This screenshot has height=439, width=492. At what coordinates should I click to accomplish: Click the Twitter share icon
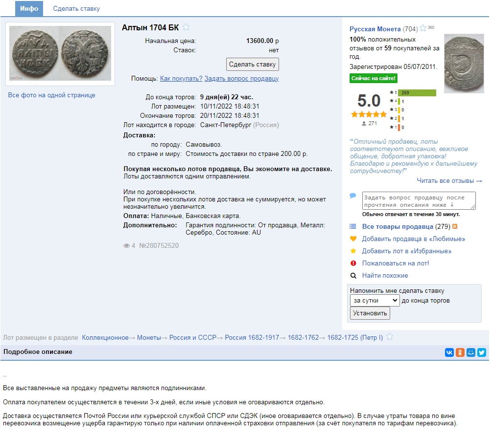tap(482, 352)
